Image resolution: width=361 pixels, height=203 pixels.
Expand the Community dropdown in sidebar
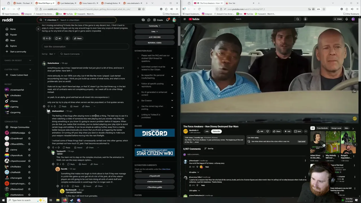[x=155, y=26]
